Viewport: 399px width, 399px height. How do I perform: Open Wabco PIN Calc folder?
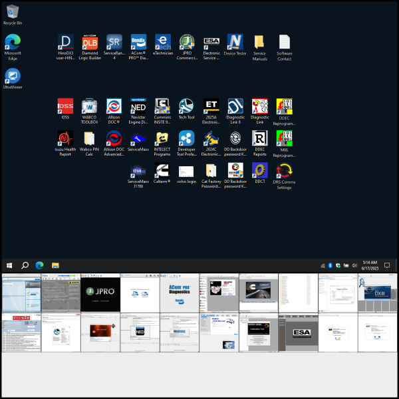click(89, 143)
